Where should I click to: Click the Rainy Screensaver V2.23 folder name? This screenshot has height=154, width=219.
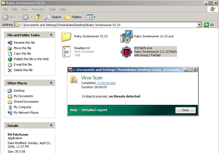pyautogui.click(x=91, y=36)
